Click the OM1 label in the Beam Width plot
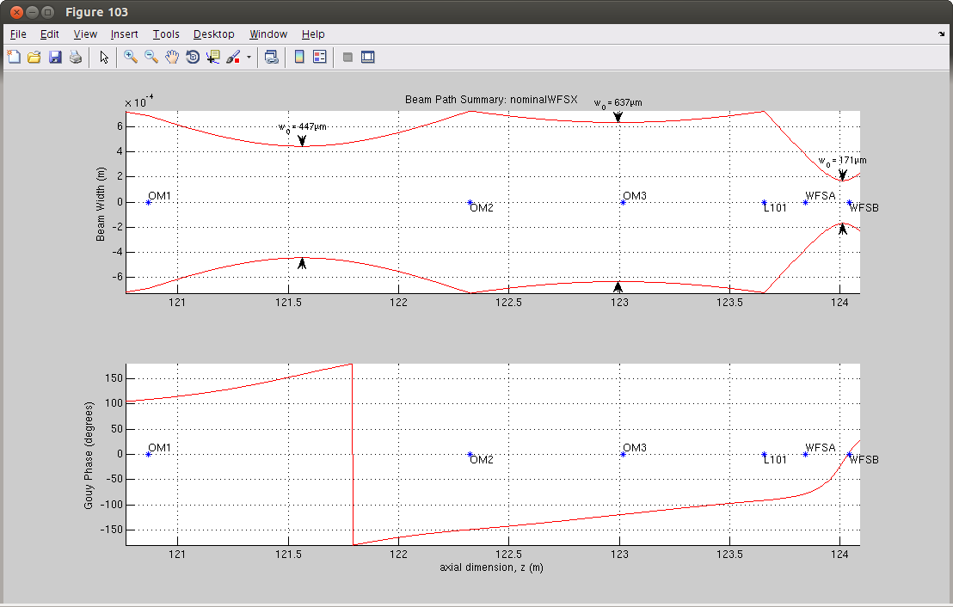Screen dimensions: 953x607 pyautogui.click(x=159, y=196)
